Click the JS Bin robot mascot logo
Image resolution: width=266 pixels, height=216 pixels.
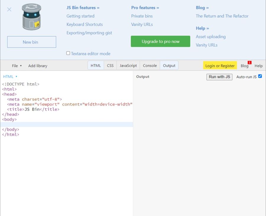[32, 17]
